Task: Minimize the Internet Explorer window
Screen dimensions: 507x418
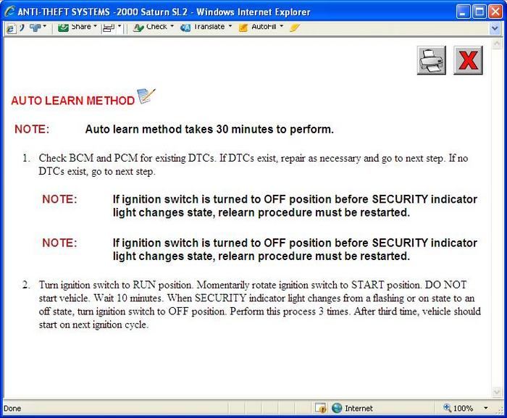Action: tap(464, 12)
